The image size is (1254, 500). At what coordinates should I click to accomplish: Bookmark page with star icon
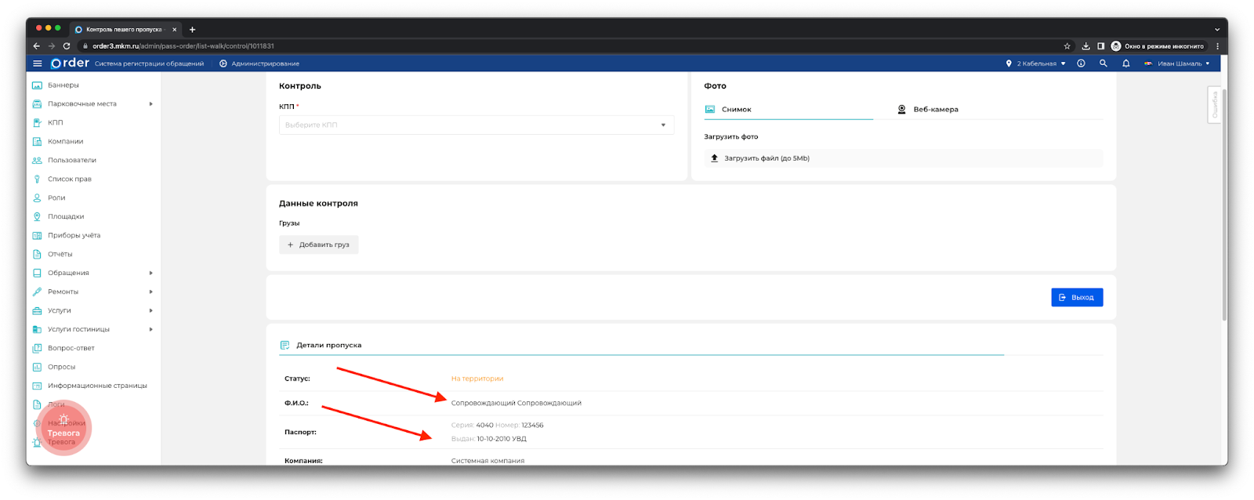click(x=1067, y=46)
